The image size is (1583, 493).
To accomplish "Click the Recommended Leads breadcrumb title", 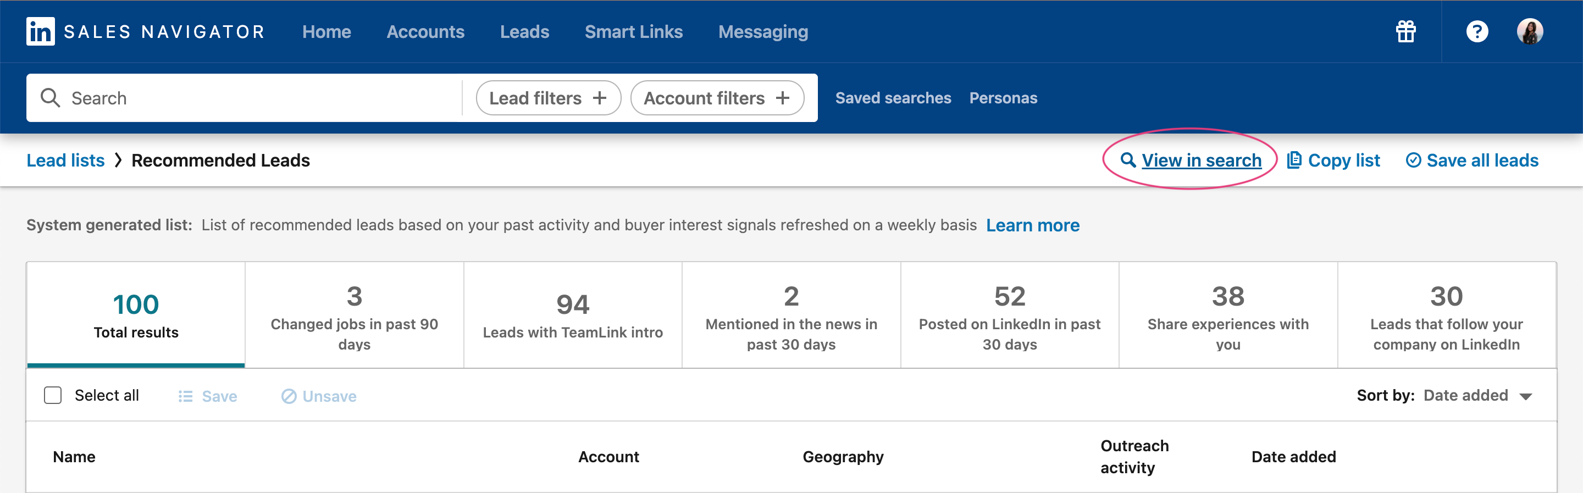I will (x=220, y=160).
